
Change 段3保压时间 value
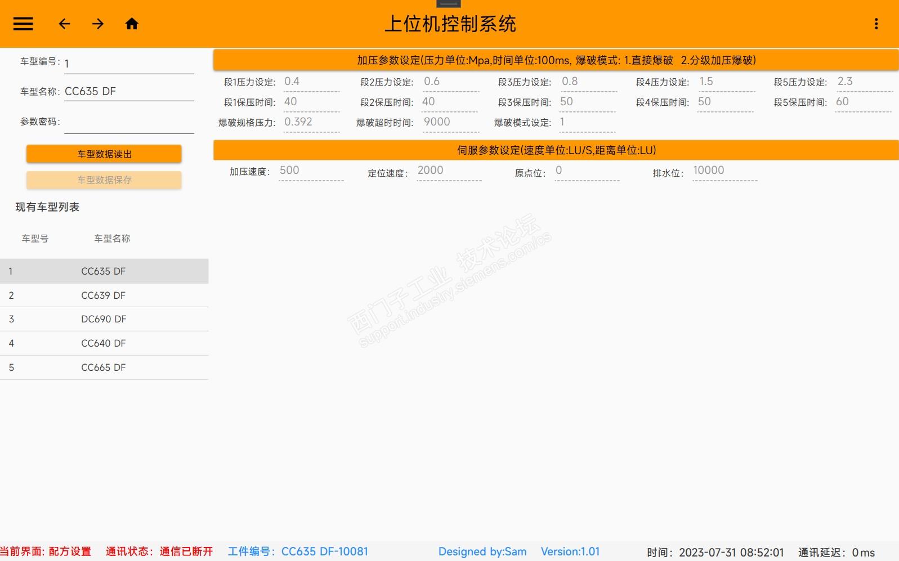coord(588,102)
